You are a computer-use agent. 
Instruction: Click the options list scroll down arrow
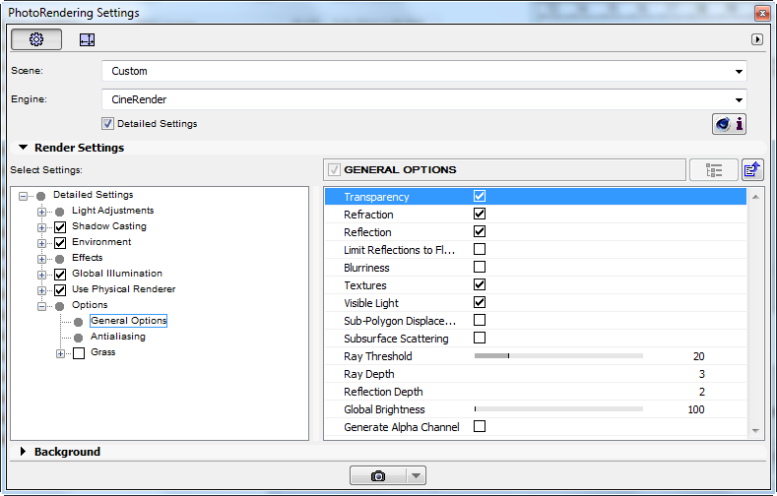[755, 431]
